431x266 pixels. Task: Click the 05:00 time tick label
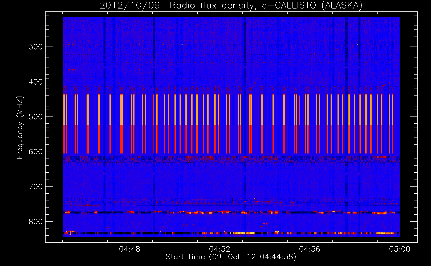pyautogui.click(x=400, y=249)
